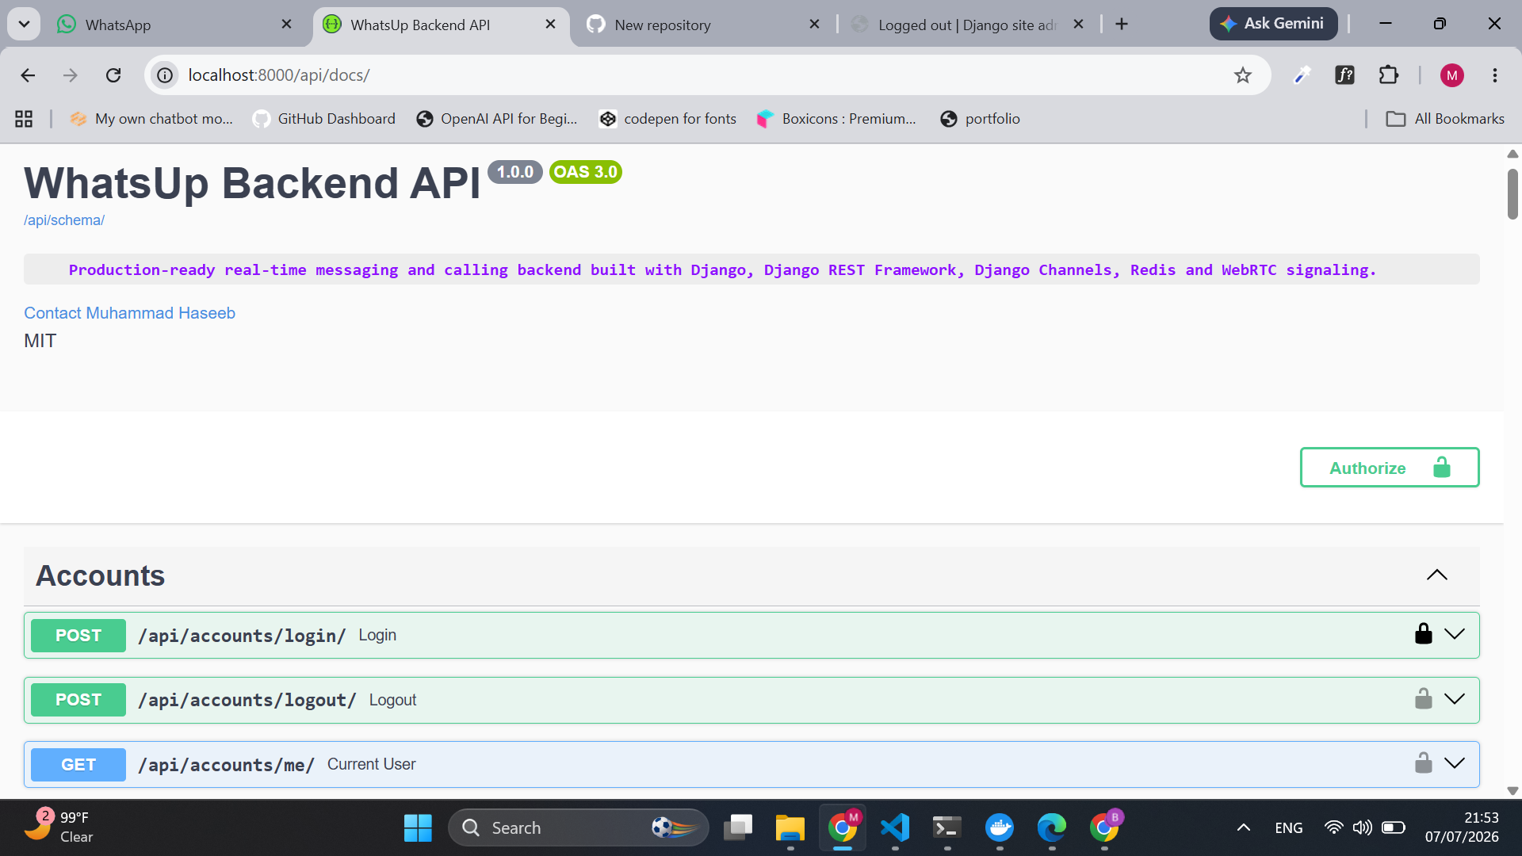Viewport: 1522px width, 856px height.
Task: Click the lock icon on the login endpoint
Action: [1424, 634]
